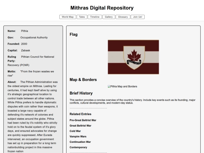Click the Brief History heading
The width and height of the screenshot is (204, 153).
pos(81,93)
